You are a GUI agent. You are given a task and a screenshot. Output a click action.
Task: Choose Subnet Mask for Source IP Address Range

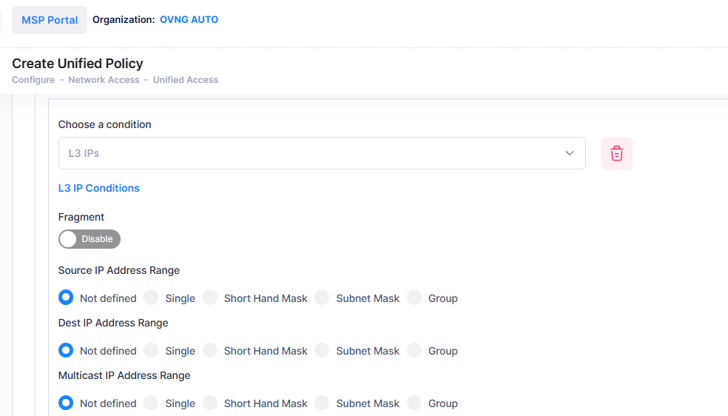323,298
